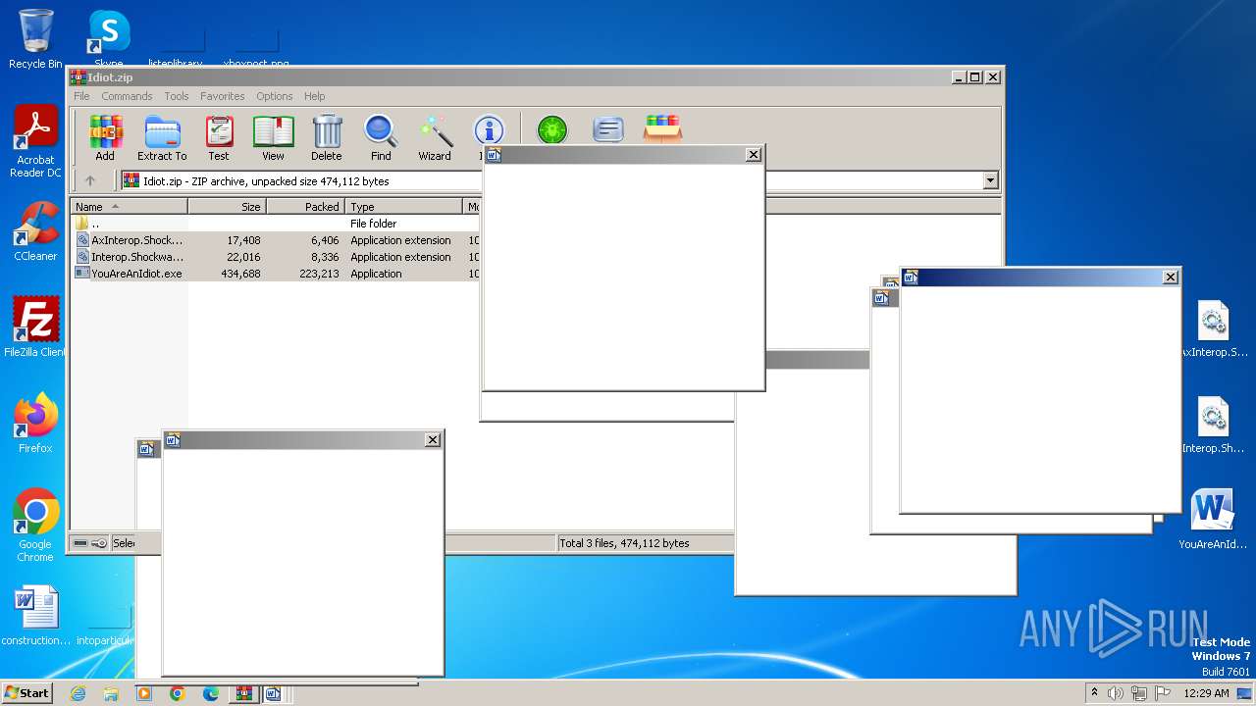
Task: Open Windows Explorer from taskbar
Action: coord(111,693)
